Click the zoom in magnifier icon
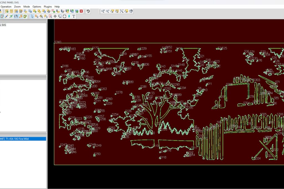Image resolution: width=284 pixels, height=189 pixels. [x=103, y=11]
